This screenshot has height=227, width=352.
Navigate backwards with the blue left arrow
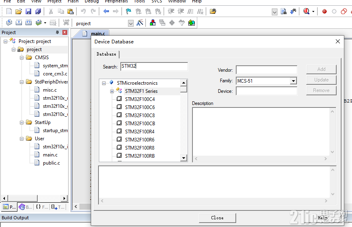(x=106, y=11)
